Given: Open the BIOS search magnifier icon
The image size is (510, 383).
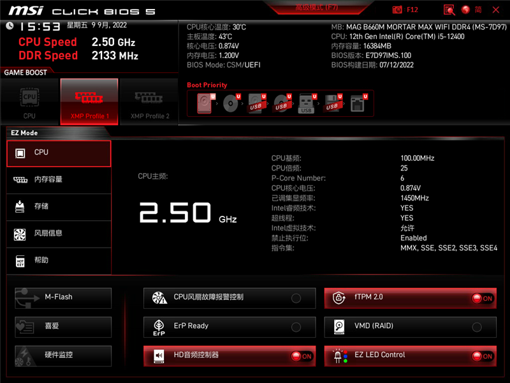Looking at the screenshot, I should 449,10.
